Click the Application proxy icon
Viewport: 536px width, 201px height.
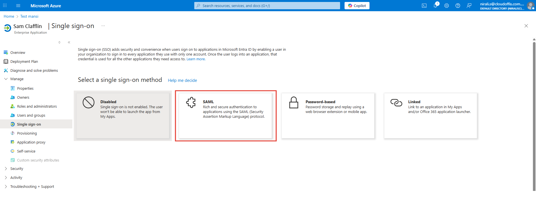pos(13,142)
